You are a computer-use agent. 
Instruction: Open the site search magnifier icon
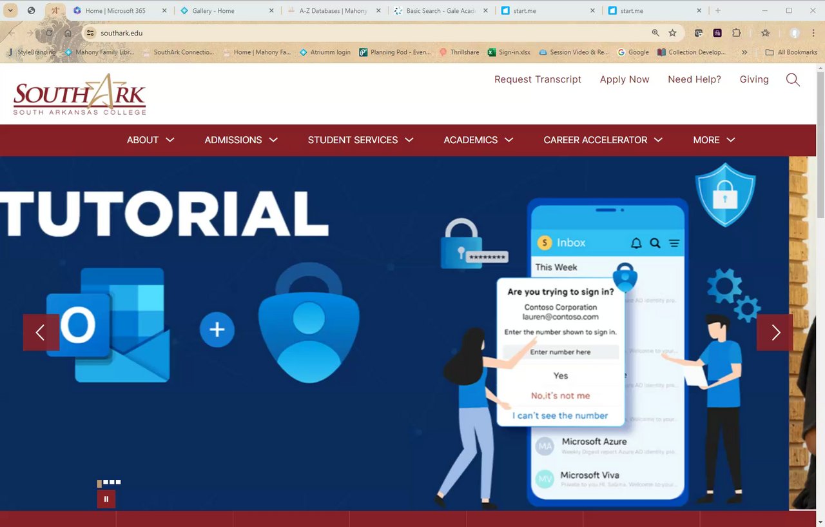[793, 80]
